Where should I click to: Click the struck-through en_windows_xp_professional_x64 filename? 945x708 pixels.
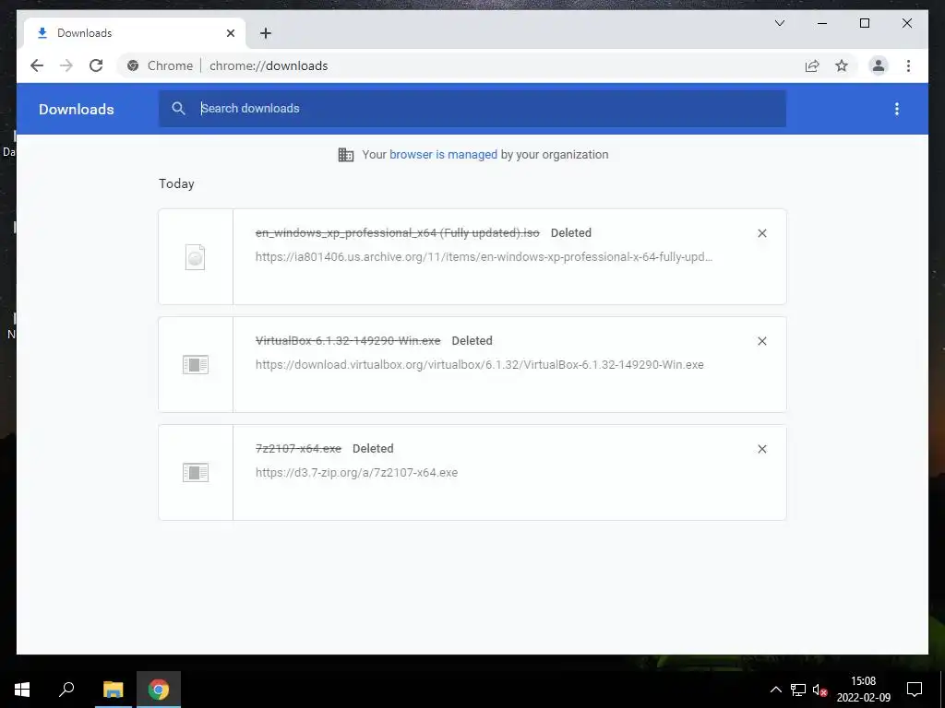click(x=397, y=233)
